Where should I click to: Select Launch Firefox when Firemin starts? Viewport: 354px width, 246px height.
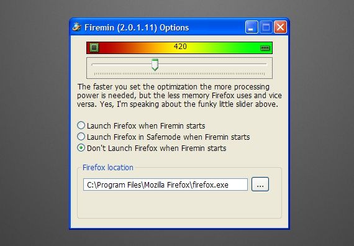click(141, 125)
